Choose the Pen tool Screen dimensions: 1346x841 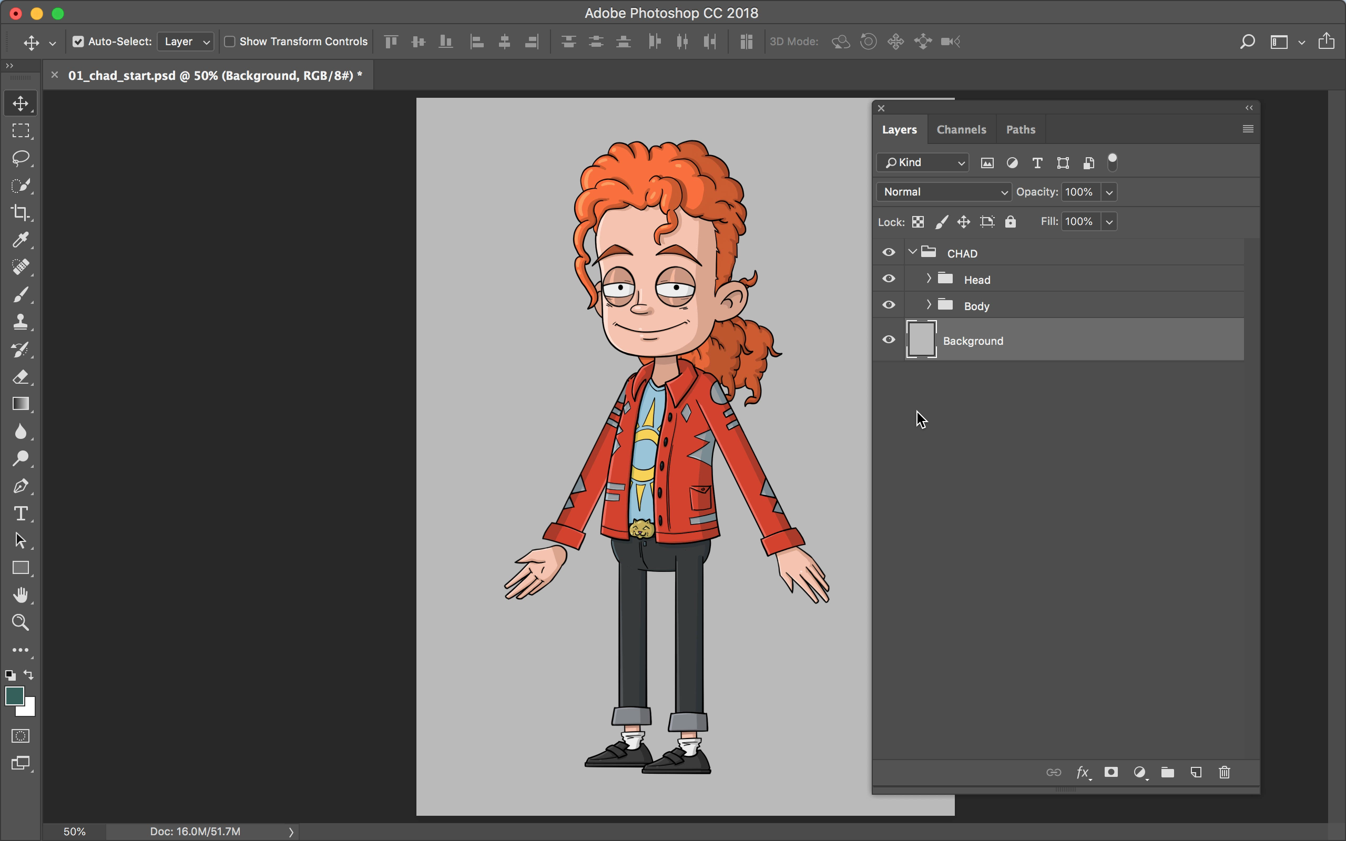tap(21, 486)
